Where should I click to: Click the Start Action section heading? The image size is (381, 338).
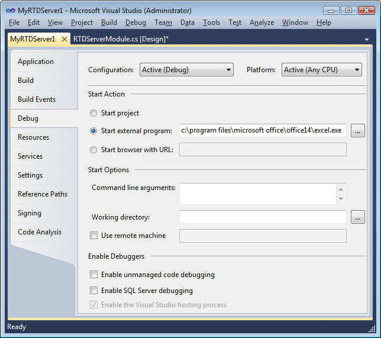[x=106, y=94]
